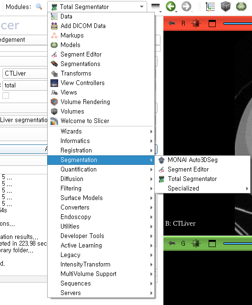The image size is (252, 305).
Task: Expand the Active Learning submenu
Action: pyautogui.click(x=101, y=246)
